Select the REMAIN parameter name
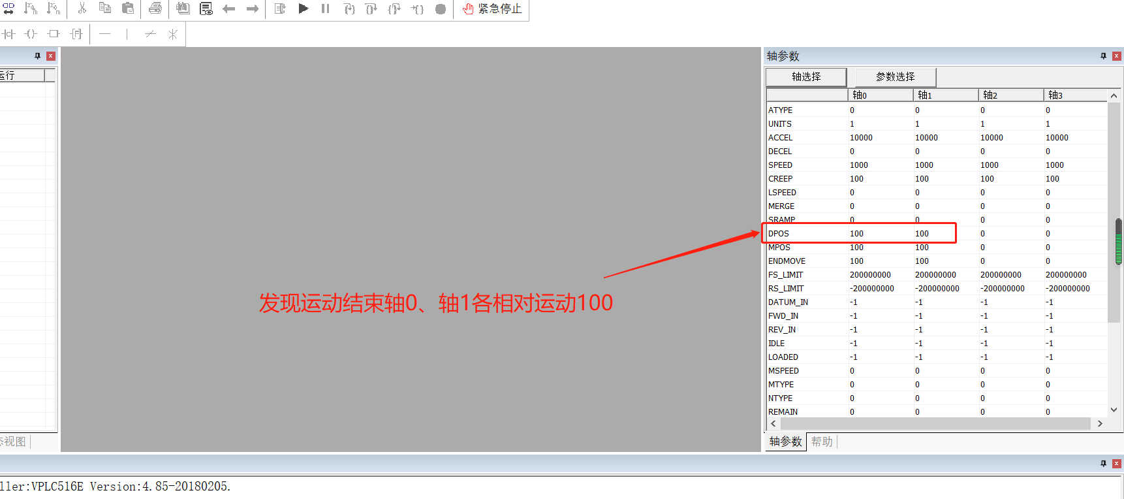Image resolution: width=1124 pixels, height=499 pixels. point(783,412)
